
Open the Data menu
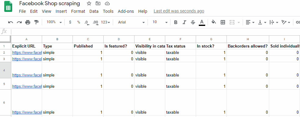[94, 11]
